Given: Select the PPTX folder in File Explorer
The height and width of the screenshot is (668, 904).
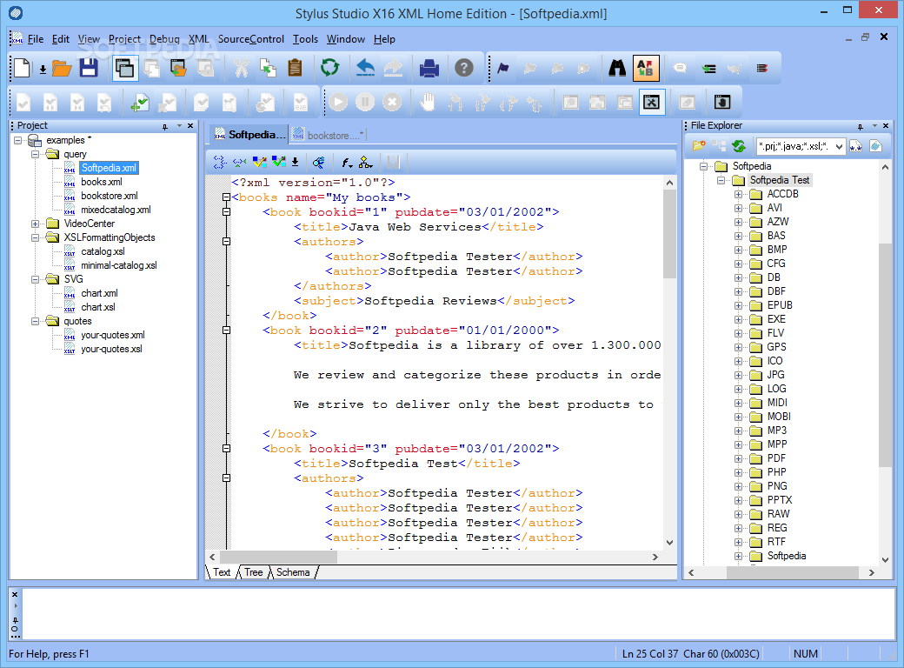Looking at the screenshot, I should [780, 500].
